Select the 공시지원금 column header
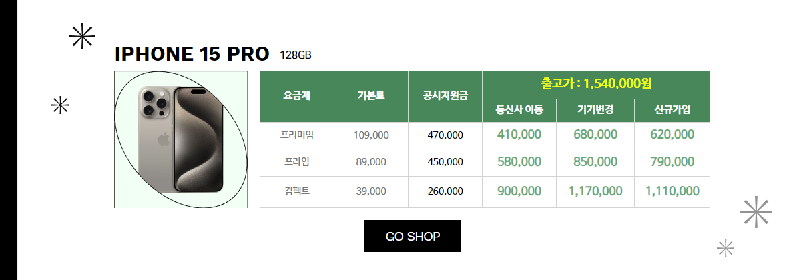Screen dimensions: 801x280 click(x=445, y=96)
